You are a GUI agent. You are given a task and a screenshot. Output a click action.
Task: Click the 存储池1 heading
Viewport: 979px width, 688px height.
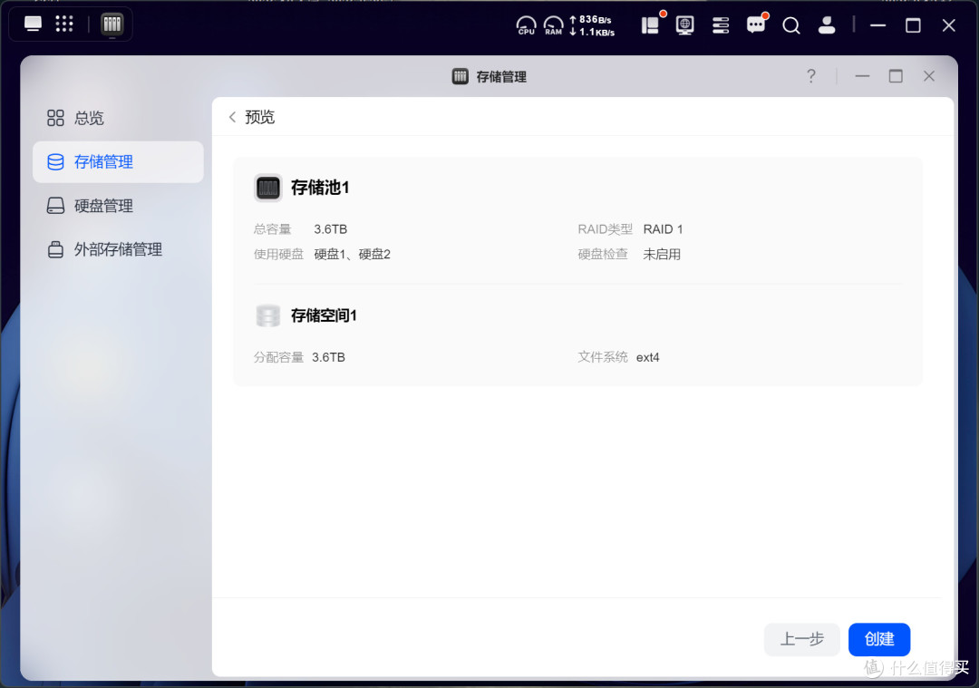coord(320,188)
